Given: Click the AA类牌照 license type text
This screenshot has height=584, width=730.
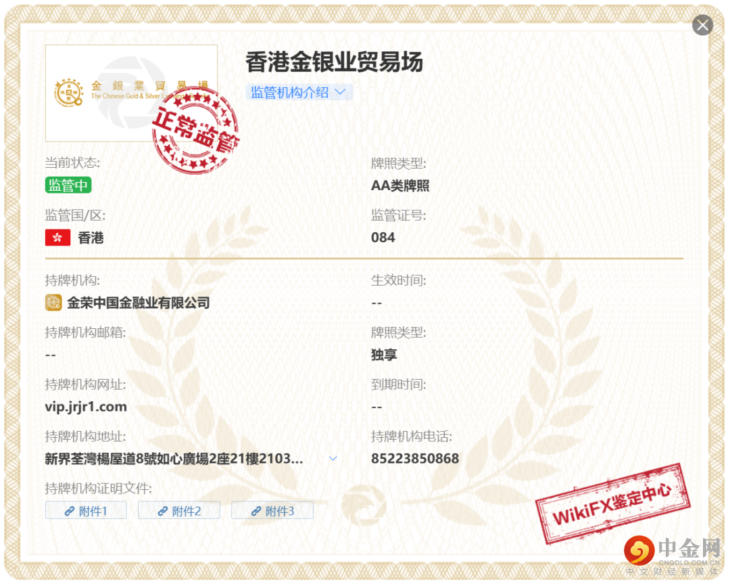Looking at the screenshot, I should click(x=400, y=186).
